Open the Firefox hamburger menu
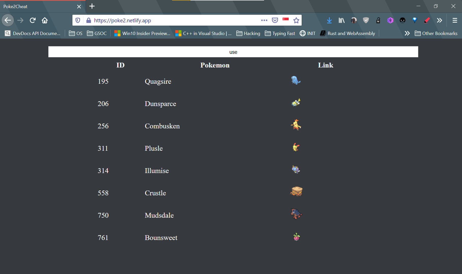Screen dimensions: 462x274 pos(455,20)
